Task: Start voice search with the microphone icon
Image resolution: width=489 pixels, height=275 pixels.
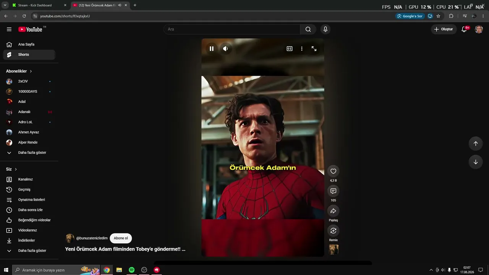Action: (x=325, y=29)
